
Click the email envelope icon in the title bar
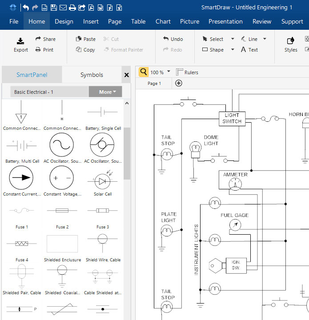[63, 8]
